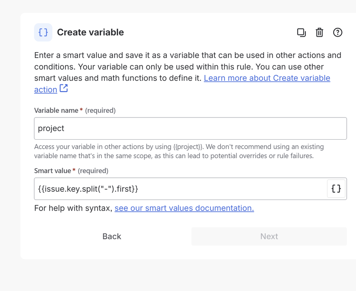The image size is (356, 291).
Task: Click the red asterisk next to Smart value
Action: [x=74, y=170]
